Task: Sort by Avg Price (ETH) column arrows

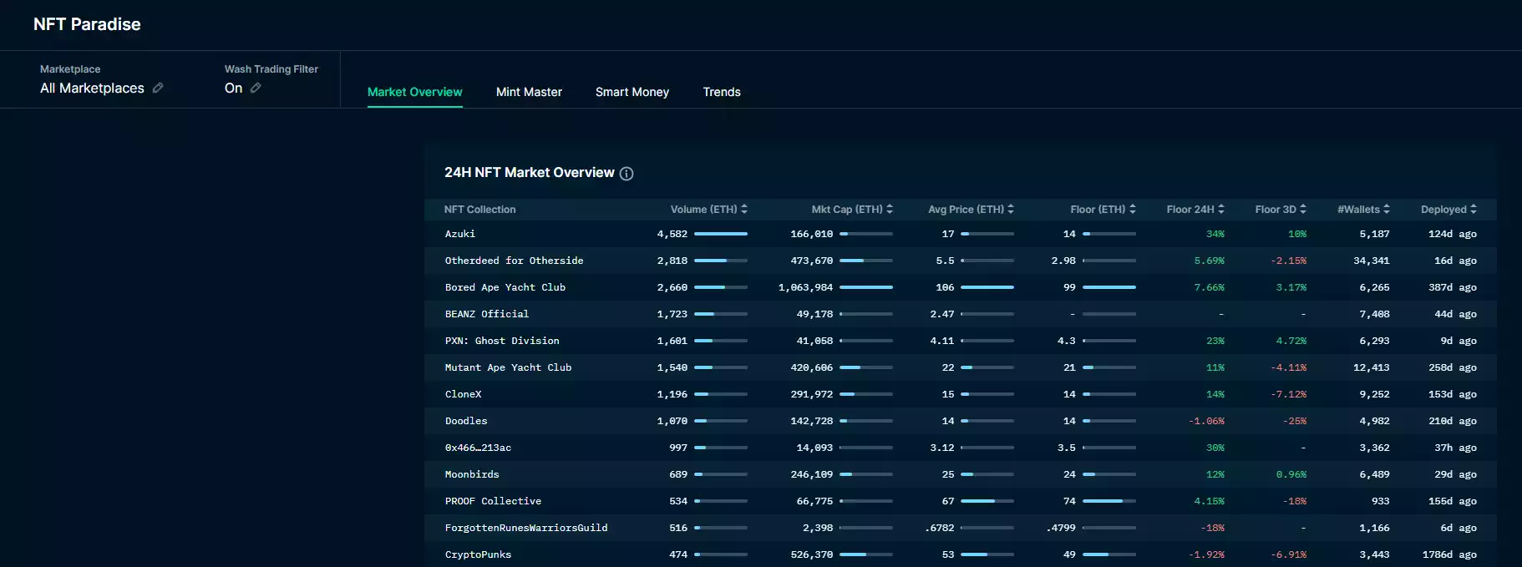Action: click(x=1011, y=210)
